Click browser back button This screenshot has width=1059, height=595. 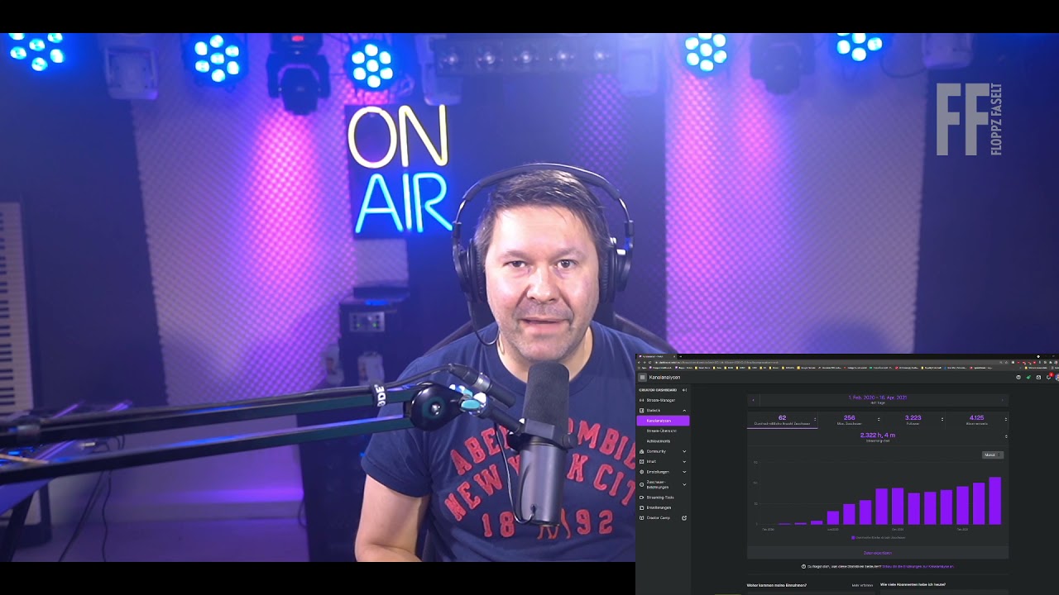click(640, 362)
